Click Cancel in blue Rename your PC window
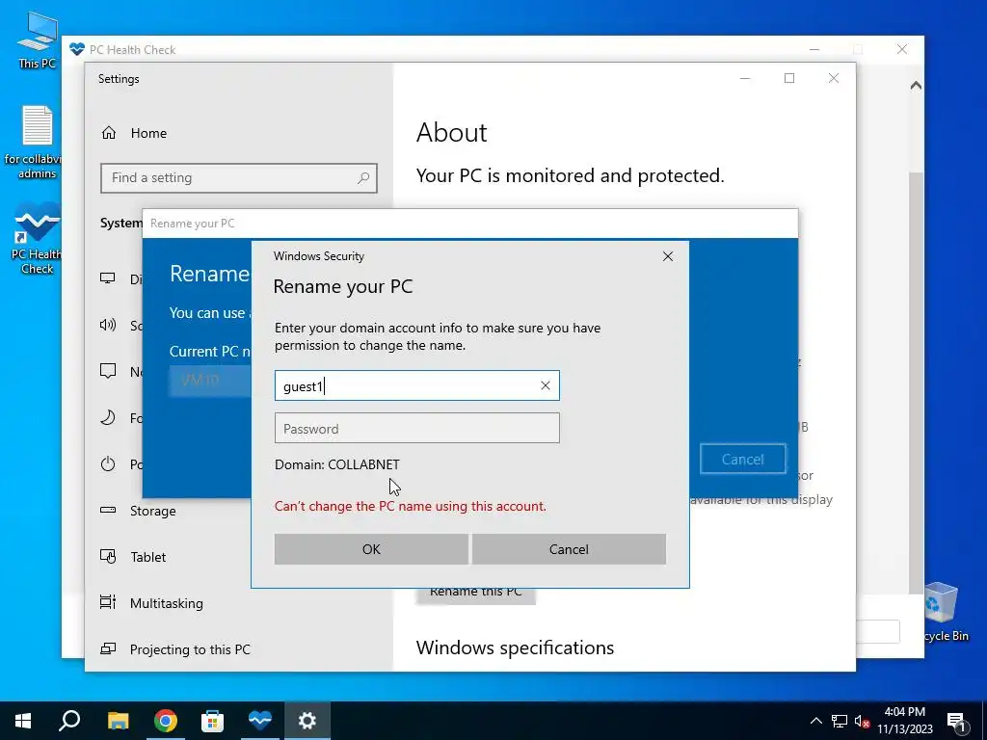The height and width of the screenshot is (740, 987). coord(742,459)
